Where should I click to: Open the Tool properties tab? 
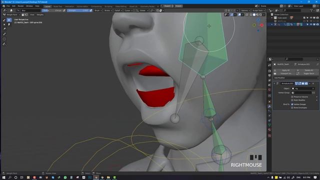269,65
